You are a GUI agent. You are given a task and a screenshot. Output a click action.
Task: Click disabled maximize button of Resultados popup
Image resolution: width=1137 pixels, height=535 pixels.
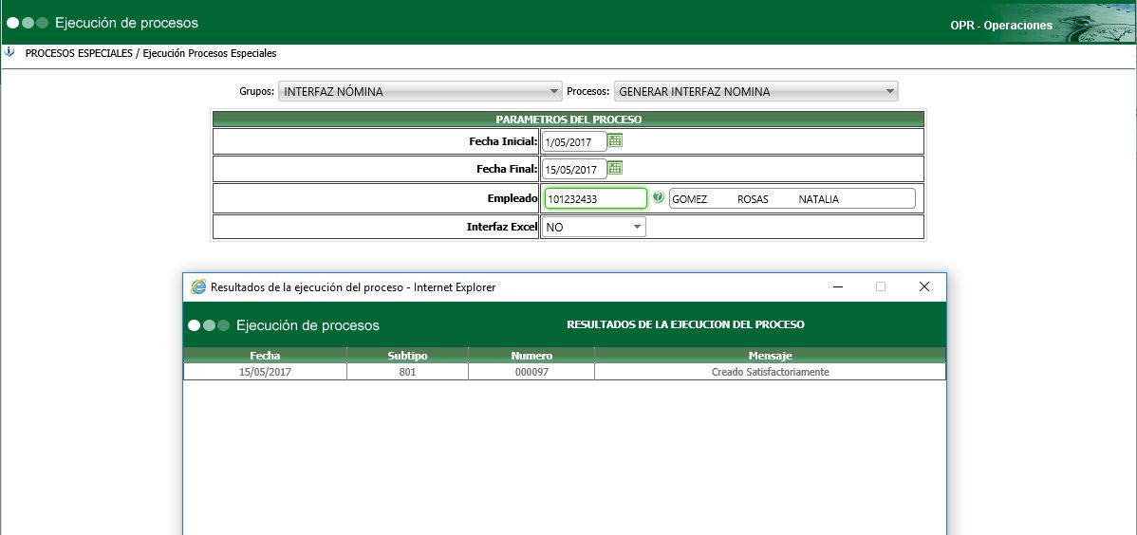click(881, 287)
